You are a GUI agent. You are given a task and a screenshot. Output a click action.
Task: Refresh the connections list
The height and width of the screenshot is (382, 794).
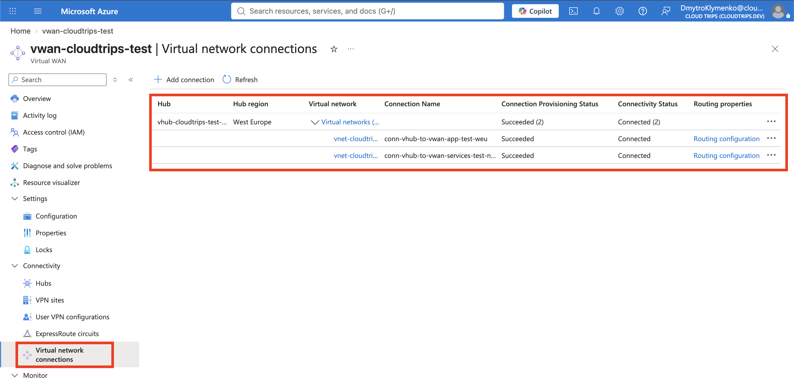240,80
